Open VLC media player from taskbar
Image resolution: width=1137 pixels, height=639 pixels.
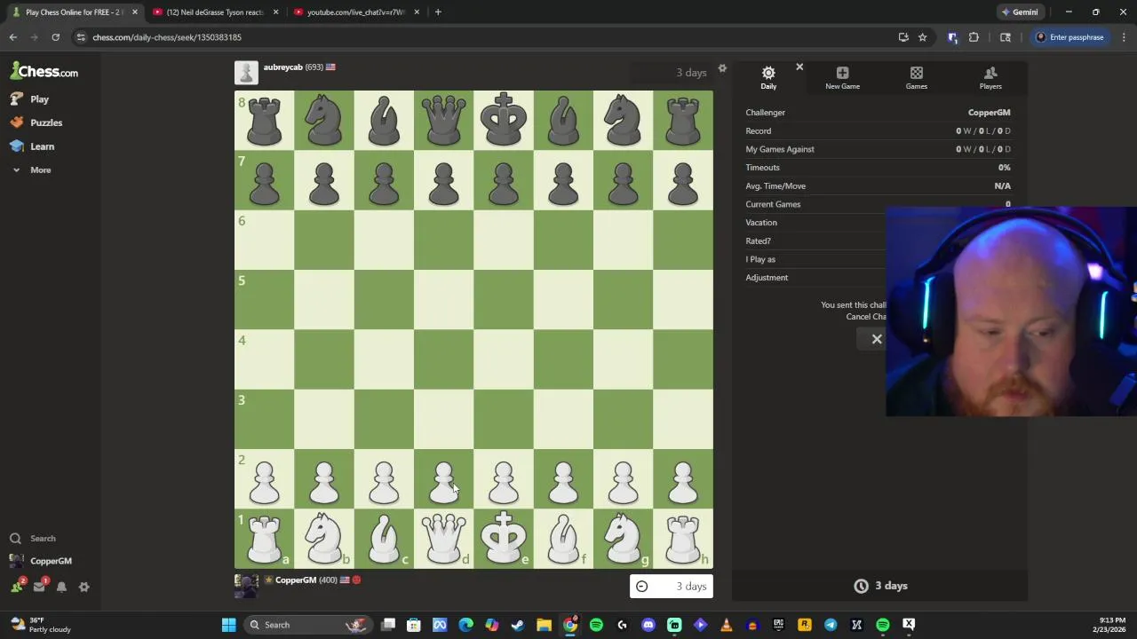tap(727, 625)
